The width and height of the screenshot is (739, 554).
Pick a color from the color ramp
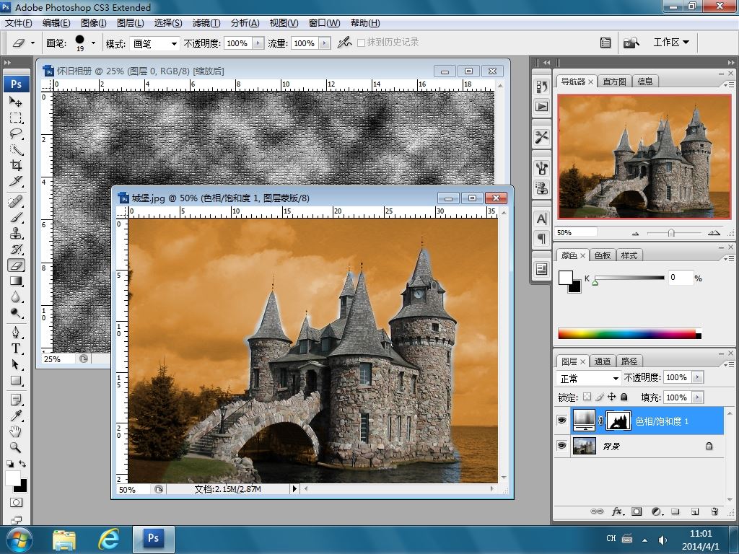click(629, 334)
